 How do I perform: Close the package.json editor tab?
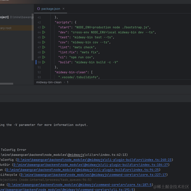click(x=64, y=9)
